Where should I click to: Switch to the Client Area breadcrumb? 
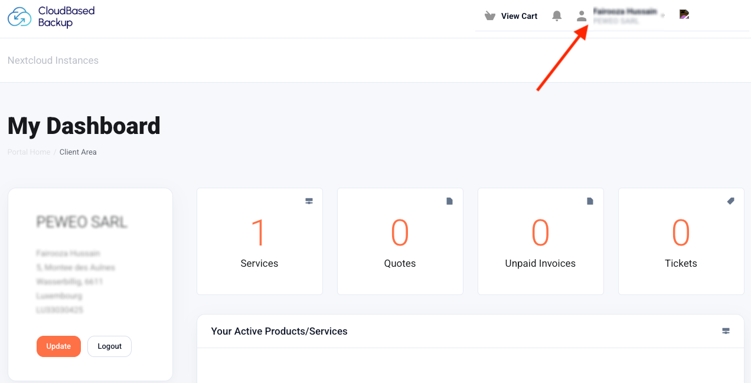(x=77, y=152)
